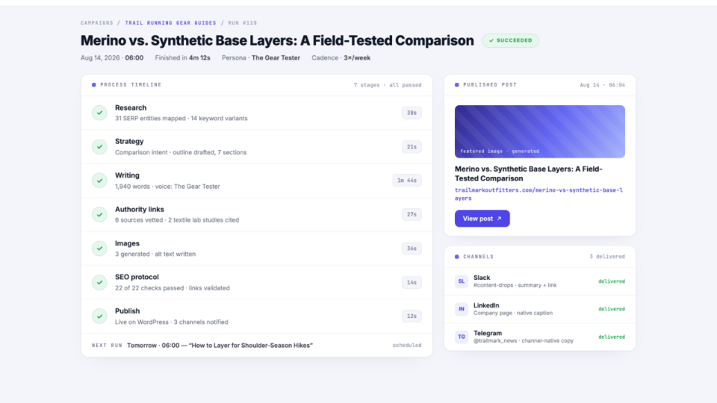The height and width of the screenshot is (403, 717).
Task: Click '3 generated · alt text written' text
Action: pyautogui.click(x=155, y=254)
